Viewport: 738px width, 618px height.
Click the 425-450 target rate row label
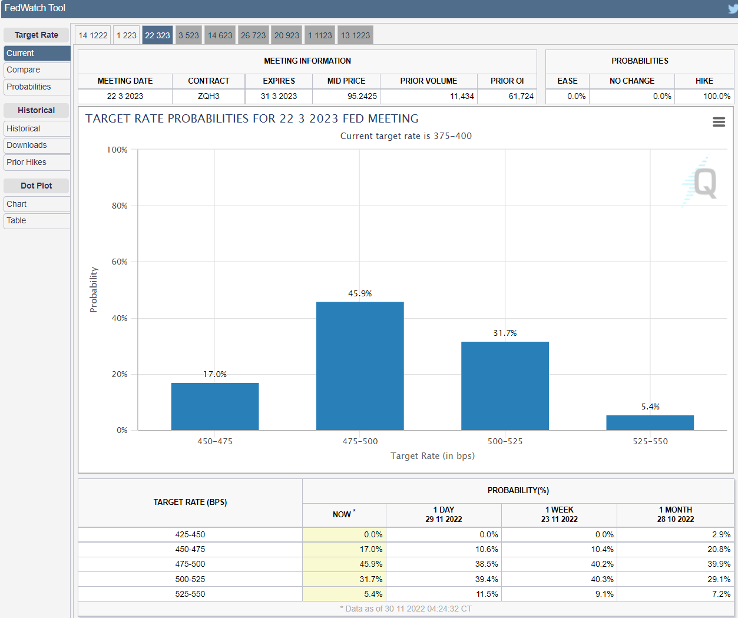(x=190, y=534)
